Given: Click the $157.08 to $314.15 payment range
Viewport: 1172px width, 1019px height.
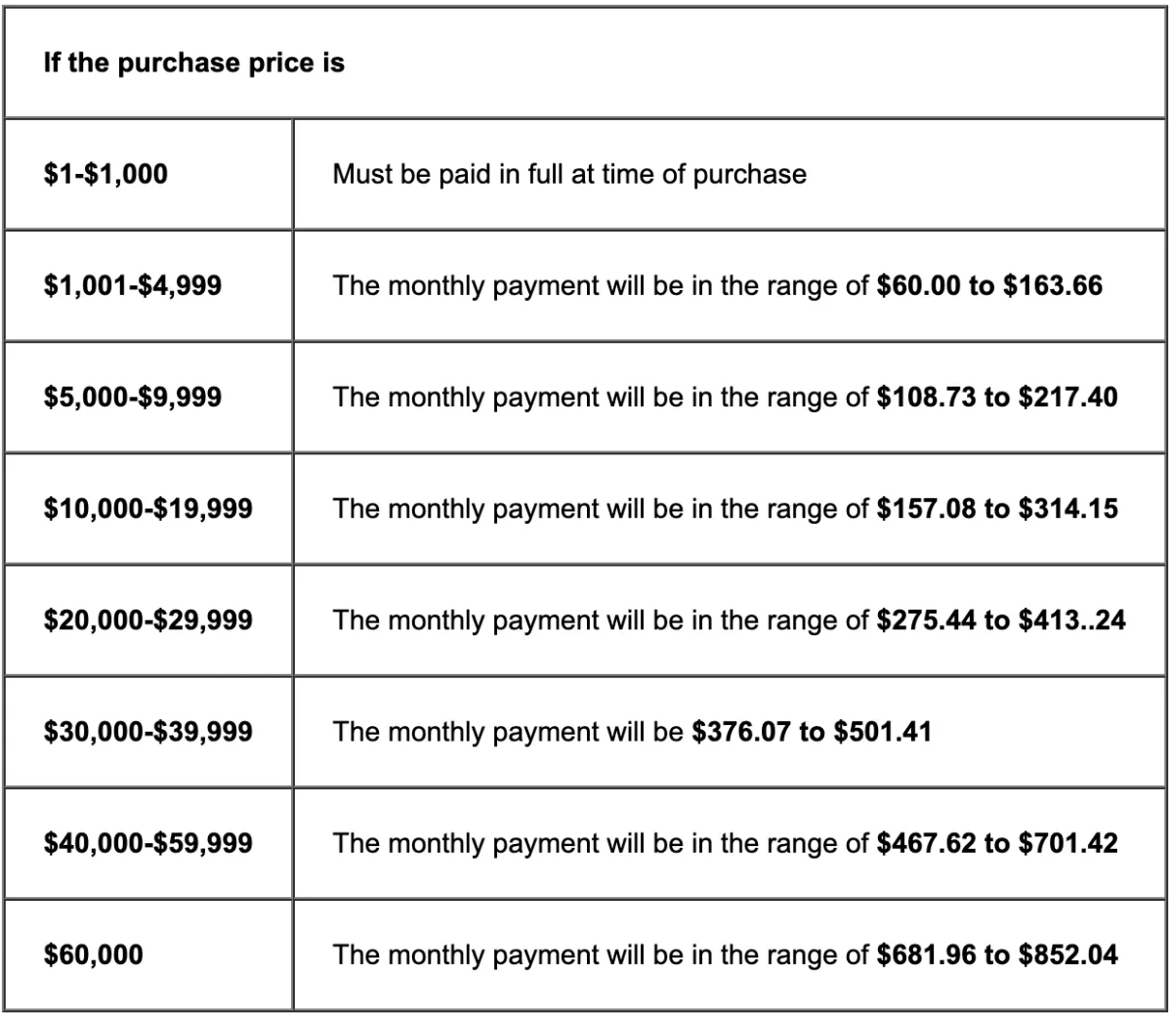Looking at the screenshot, I should (x=998, y=509).
